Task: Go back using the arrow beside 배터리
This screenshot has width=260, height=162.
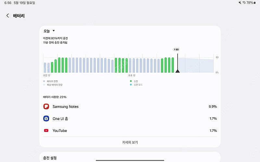Action: tap(7, 16)
